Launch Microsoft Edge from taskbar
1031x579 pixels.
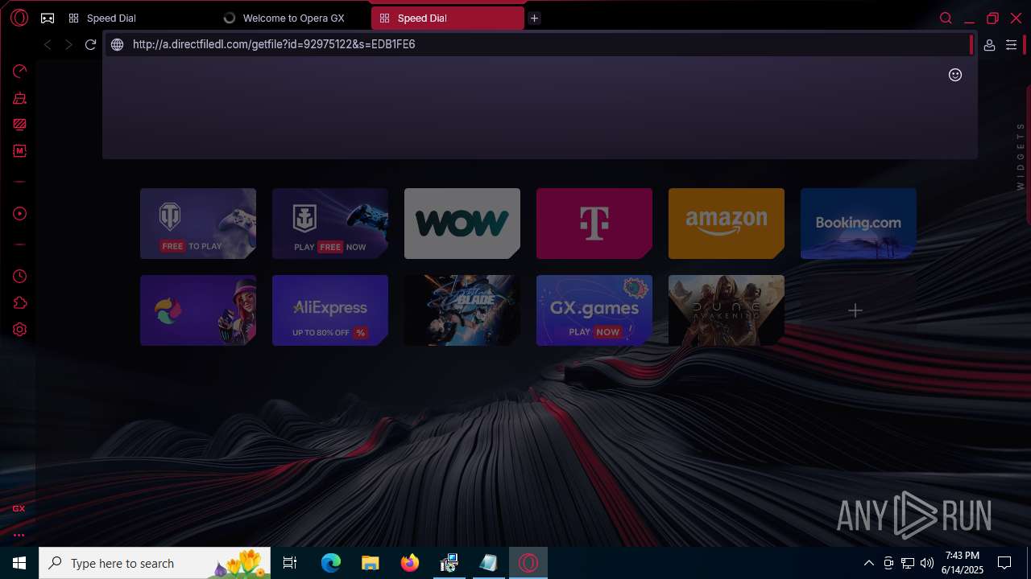pos(331,563)
